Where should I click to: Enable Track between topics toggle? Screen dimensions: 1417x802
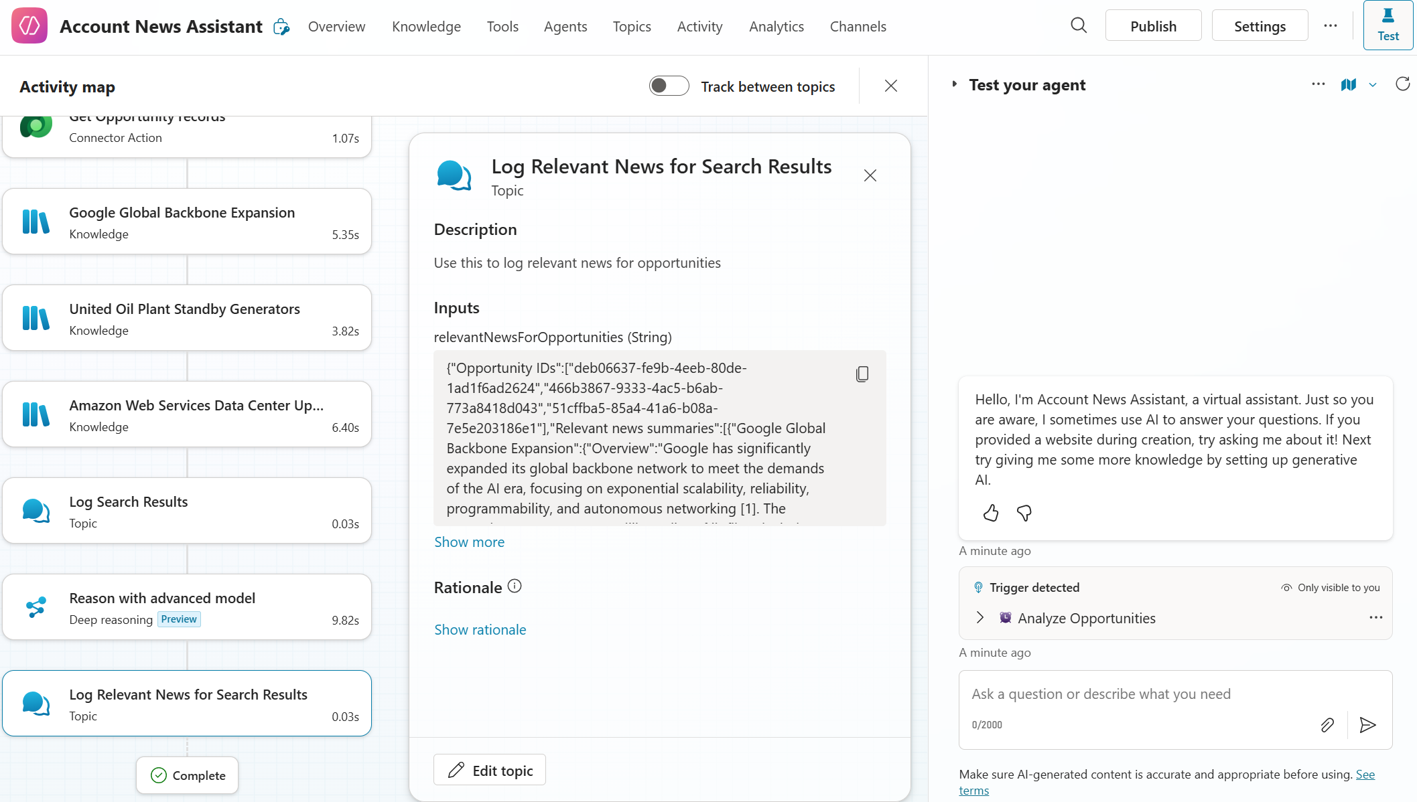click(x=669, y=86)
